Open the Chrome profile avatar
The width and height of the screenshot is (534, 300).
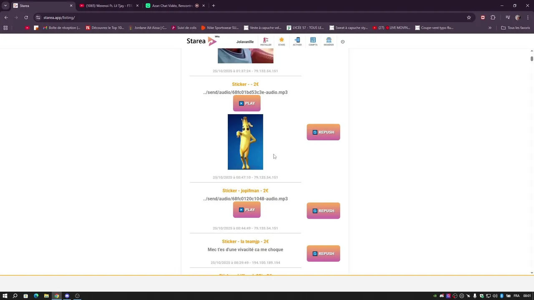[x=518, y=17]
